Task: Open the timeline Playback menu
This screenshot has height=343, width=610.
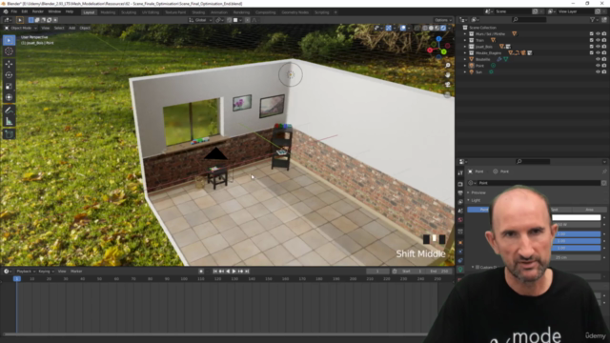Action: pyautogui.click(x=26, y=271)
